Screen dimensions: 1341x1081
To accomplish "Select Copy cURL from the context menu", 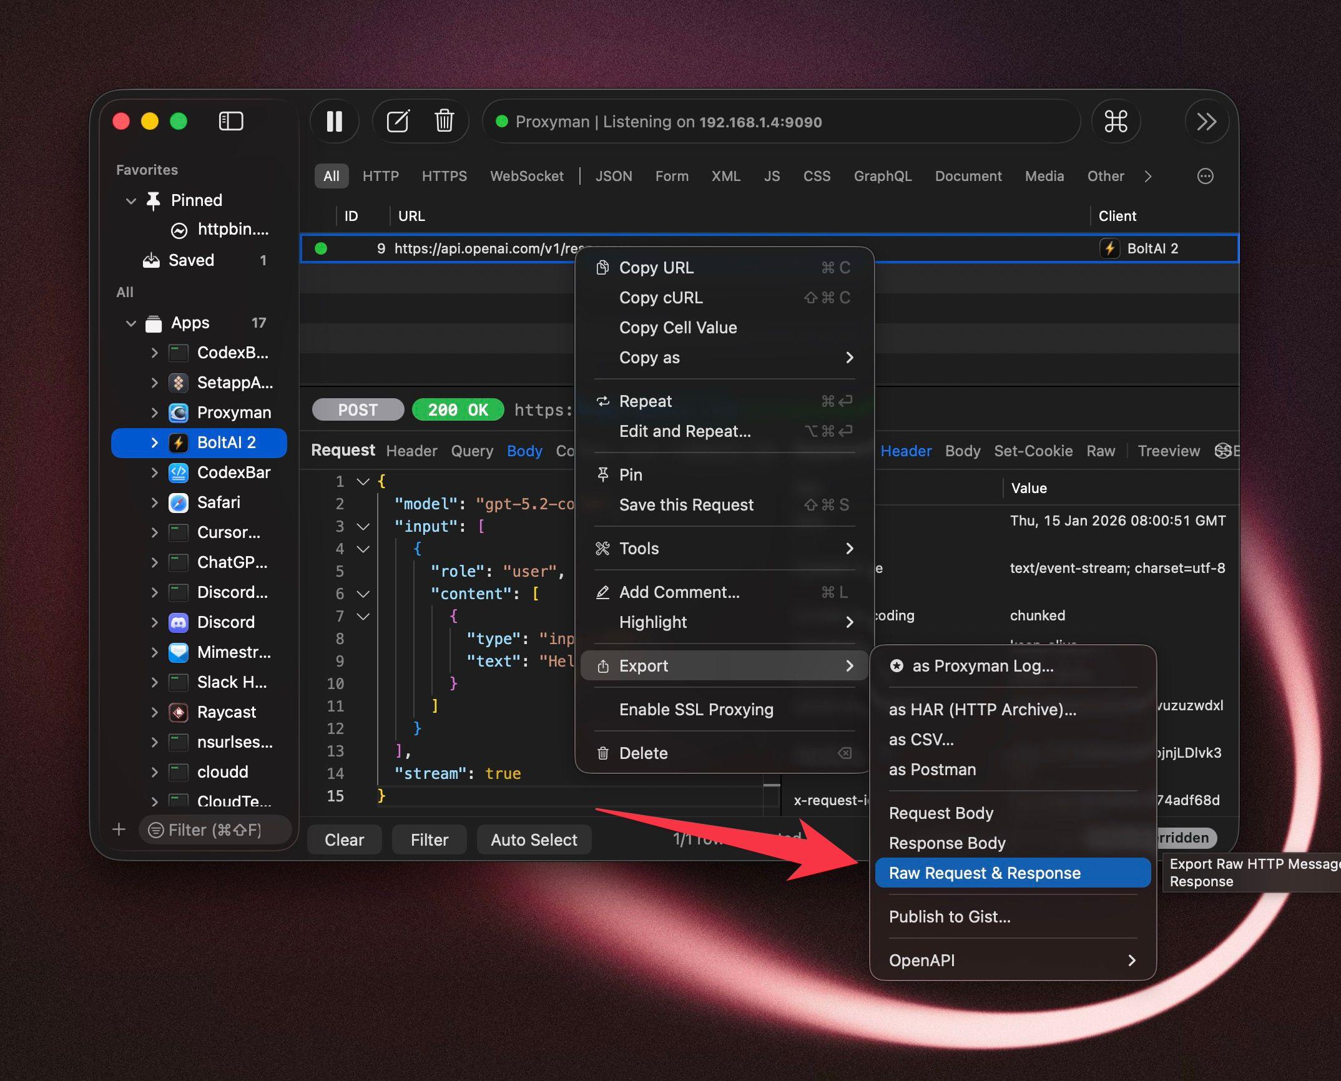I will 661,298.
